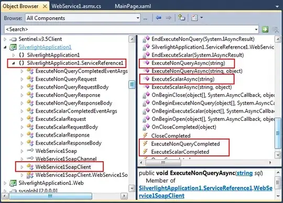Click in the Search input field
This screenshot has height=203, width=283.
(129, 29)
